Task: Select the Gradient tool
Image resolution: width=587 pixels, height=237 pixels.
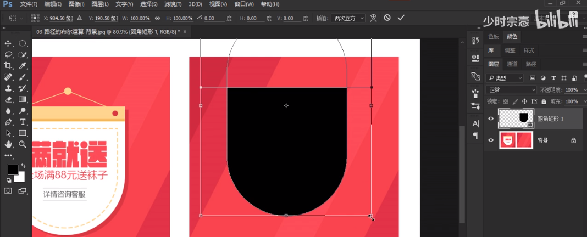Action: click(23, 99)
